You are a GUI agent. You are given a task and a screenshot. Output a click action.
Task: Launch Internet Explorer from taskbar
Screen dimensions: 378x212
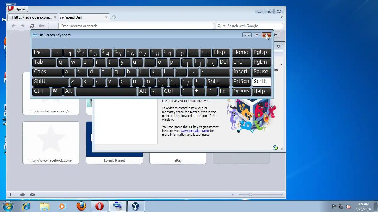27,206
